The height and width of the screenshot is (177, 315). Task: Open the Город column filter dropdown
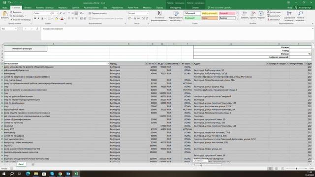(x=146, y=63)
